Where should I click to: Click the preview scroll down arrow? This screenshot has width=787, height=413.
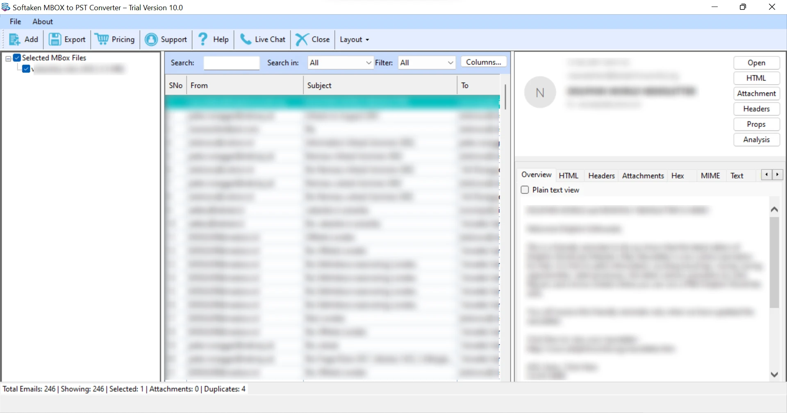click(774, 375)
